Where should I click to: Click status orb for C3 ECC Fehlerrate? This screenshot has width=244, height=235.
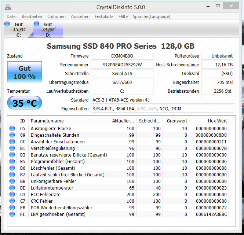click(12, 194)
